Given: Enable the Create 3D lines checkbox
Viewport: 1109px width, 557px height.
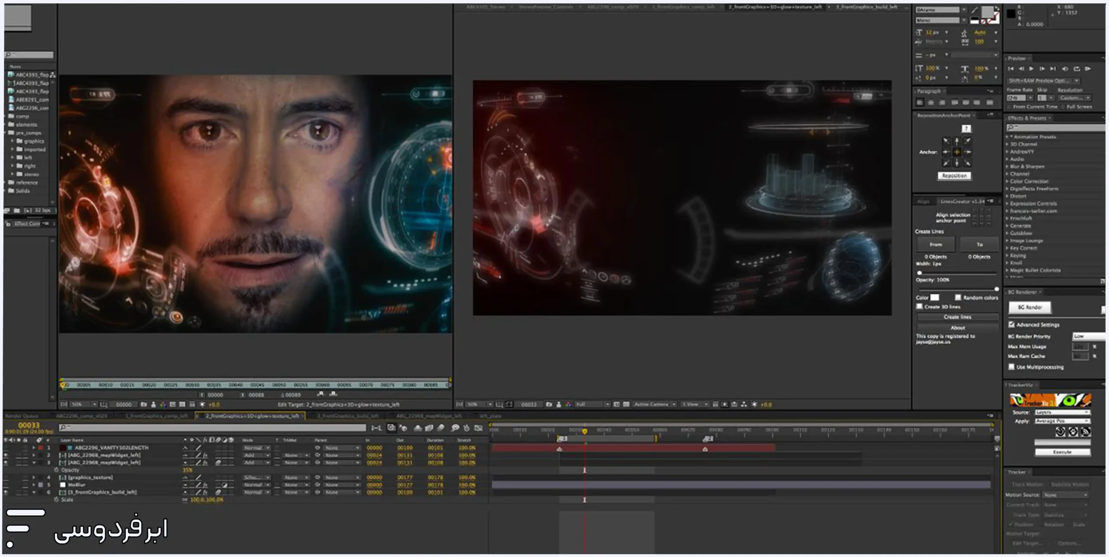Looking at the screenshot, I should [x=919, y=307].
